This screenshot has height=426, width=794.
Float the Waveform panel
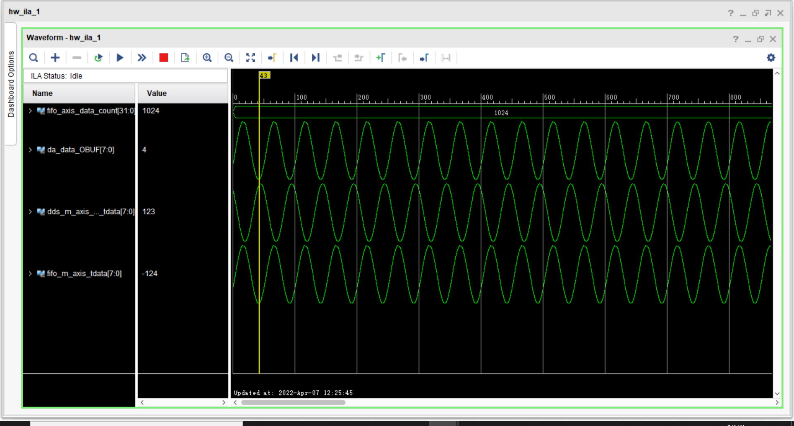pos(760,39)
